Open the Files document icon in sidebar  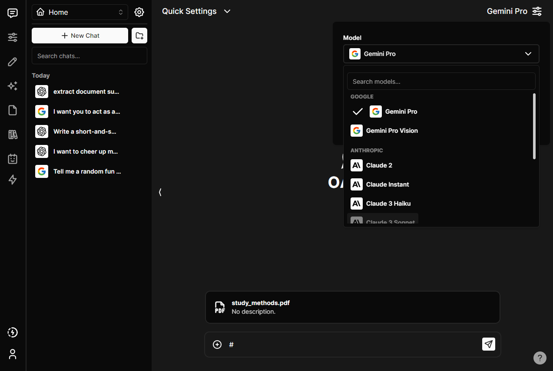point(13,110)
